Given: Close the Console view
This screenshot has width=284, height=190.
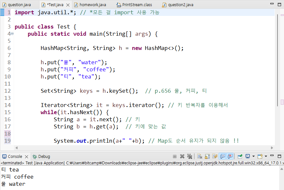Looking at the screenshot, I should (26, 157).
